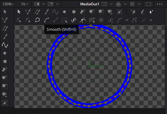Select the arrow Select tool in left sidebar
This screenshot has width=167, height=114.
[x=5, y=12]
